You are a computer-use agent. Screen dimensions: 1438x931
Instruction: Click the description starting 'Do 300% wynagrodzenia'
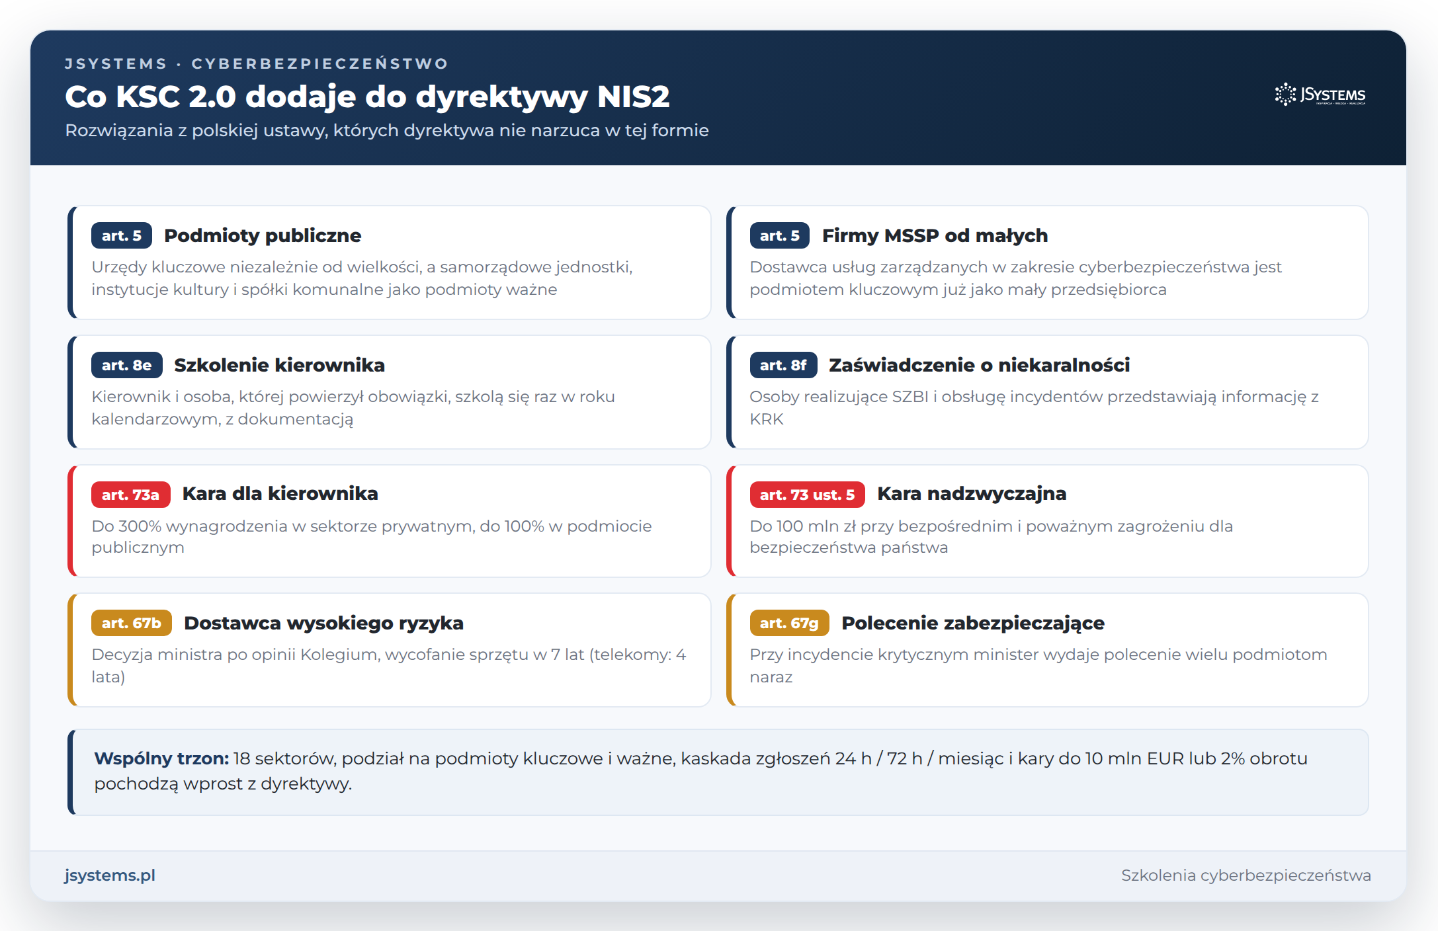pos(372,537)
